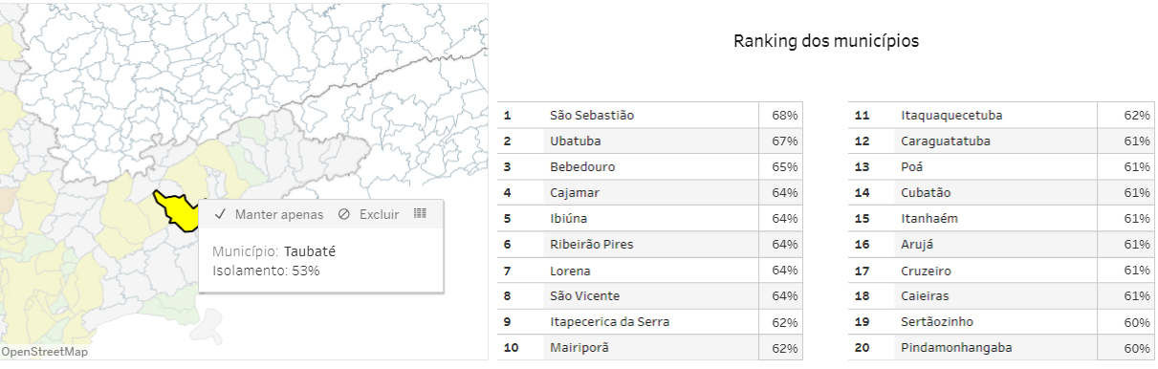
Task: Select Itapecerica da Serra row
Action: [x=650, y=322]
